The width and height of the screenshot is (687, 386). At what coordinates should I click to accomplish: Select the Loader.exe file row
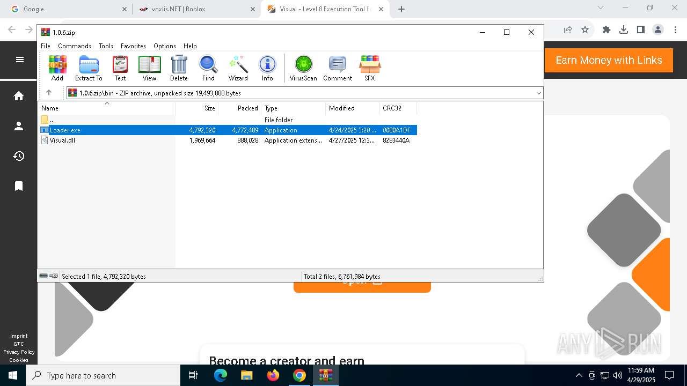click(x=228, y=130)
